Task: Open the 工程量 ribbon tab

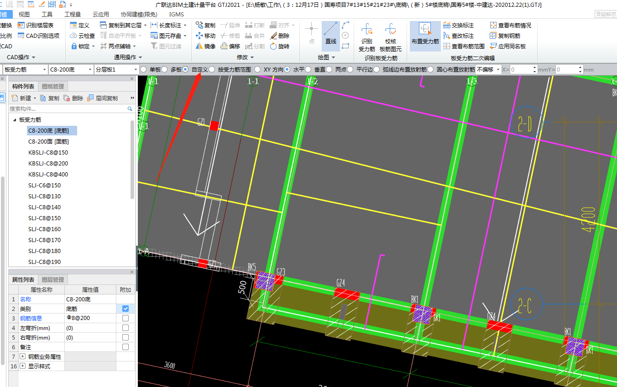Action: tap(73, 15)
